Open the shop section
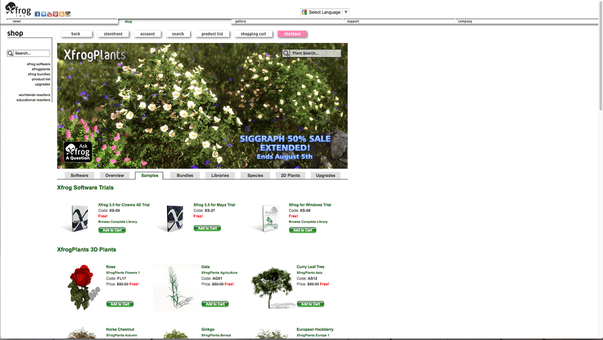The width and height of the screenshot is (603, 340). (128, 22)
